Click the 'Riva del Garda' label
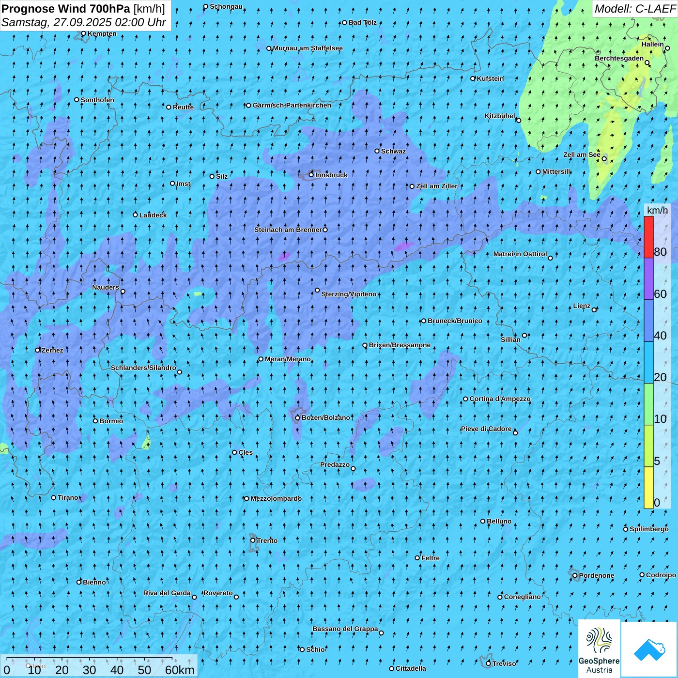This screenshot has width=678, height=678. coord(167,593)
